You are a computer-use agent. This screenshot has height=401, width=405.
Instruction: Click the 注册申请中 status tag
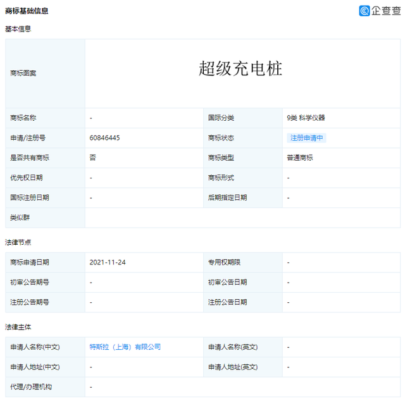pyautogui.click(x=306, y=138)
